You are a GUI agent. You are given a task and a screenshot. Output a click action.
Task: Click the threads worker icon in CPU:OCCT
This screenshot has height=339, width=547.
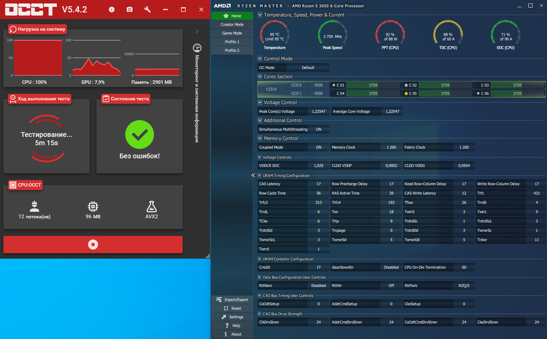(x=34, y=206)
